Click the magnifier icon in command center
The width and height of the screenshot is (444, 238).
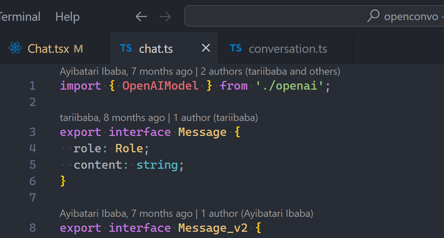[373, 16]
